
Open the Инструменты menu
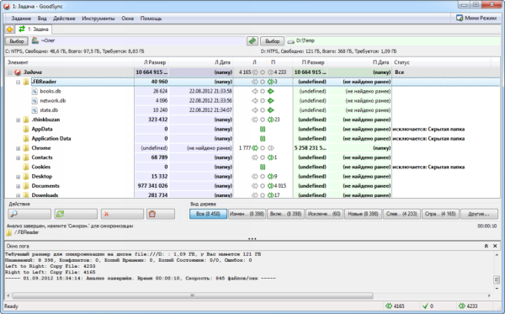(98, 19)
